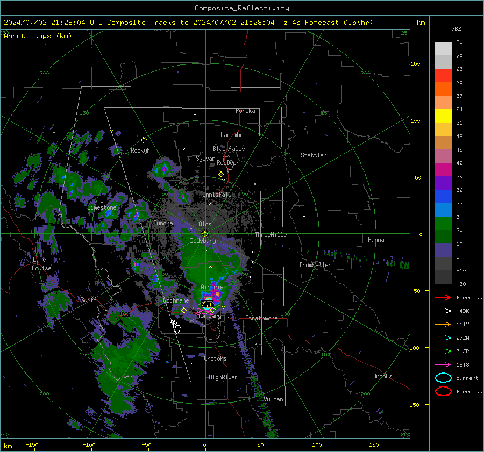Click the Stettler city label
The height and width of the screenshot is (452, 484).
(314, 155)
